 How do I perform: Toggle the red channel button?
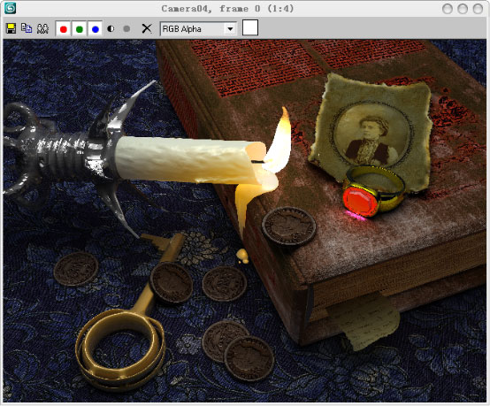pos(64,29)
